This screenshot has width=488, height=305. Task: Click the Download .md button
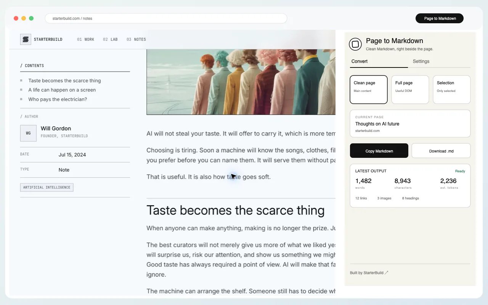pos(441,151)
